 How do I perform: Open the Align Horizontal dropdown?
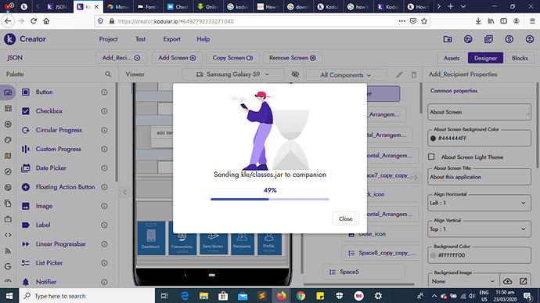[479, 203]
